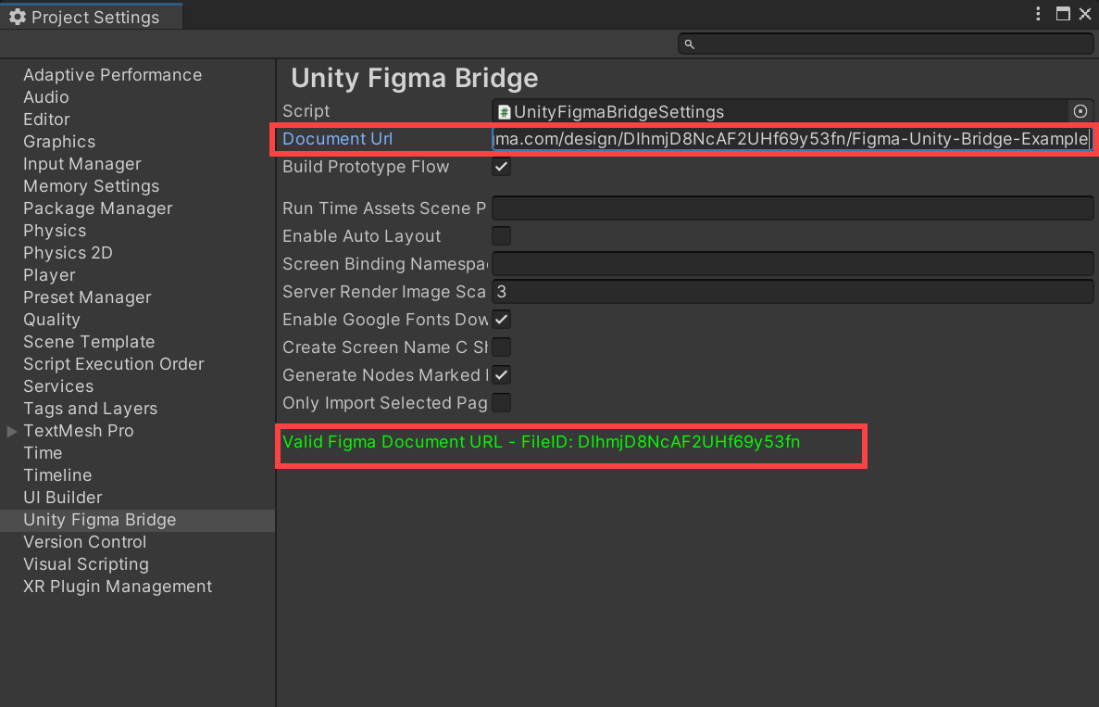The height and width of the screenshot is (707, 1099).
Task: Open UI Builder settings
Action: (x=62, y=498)
